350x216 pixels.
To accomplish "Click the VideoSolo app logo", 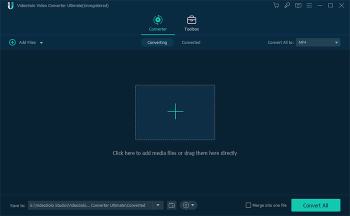I will coord(10,5).
